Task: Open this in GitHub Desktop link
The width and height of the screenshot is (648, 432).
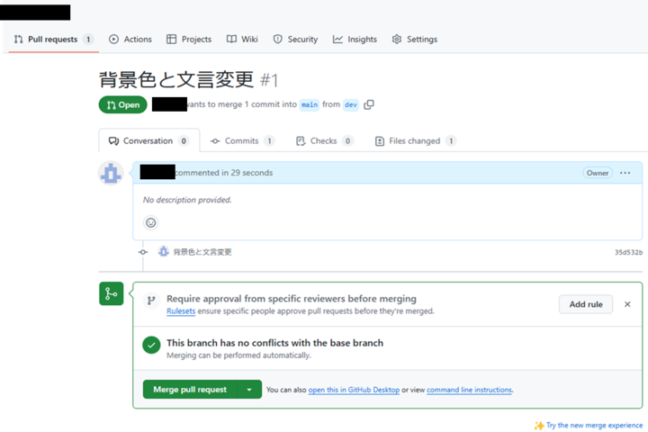Action: point(354,390)
